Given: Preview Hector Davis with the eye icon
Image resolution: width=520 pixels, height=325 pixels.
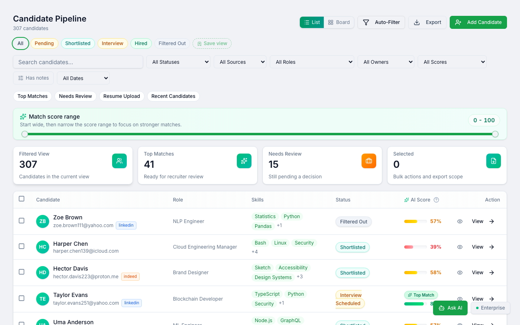Looking at the screenshot, I should coord(460,273).
